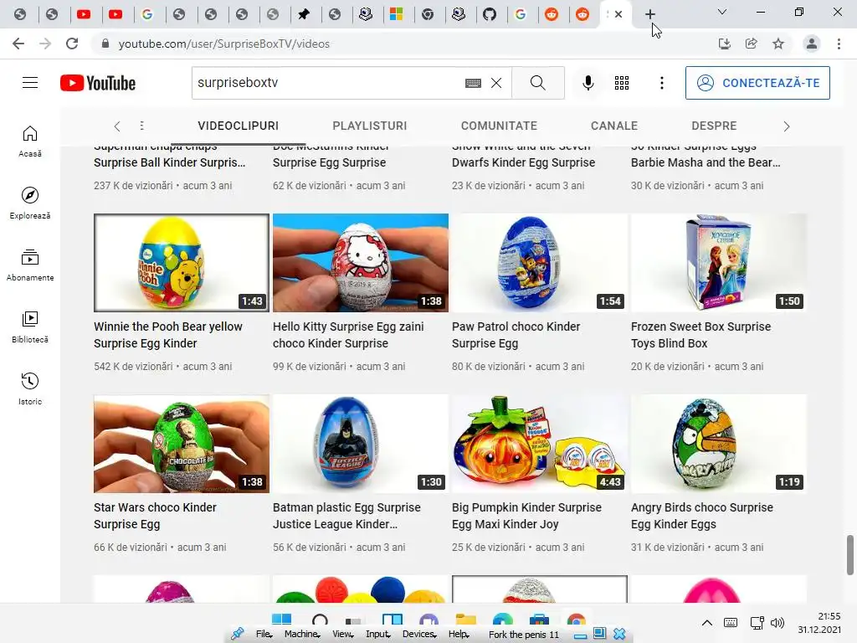Screen dimensions: 857x643
Task: Click Batman Justice League egg thumbnail
Action: point(361,444)
